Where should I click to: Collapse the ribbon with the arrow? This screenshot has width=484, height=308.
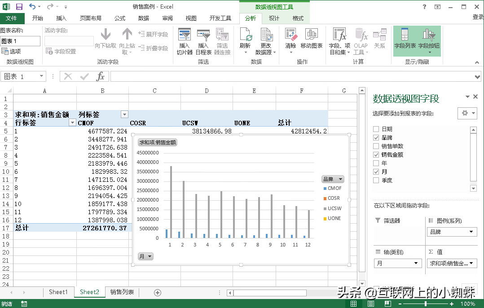click(x=477, y=62)
